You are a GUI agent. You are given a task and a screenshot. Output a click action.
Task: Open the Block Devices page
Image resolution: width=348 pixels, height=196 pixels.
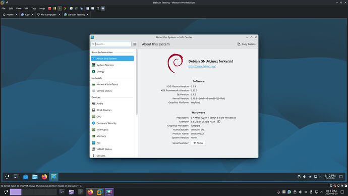point(112,110)
